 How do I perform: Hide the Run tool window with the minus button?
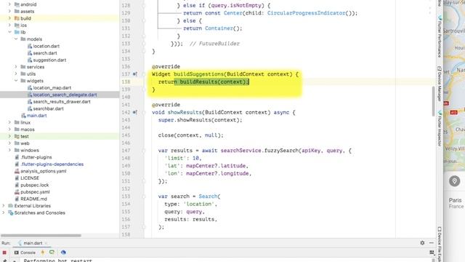[431, 242]
